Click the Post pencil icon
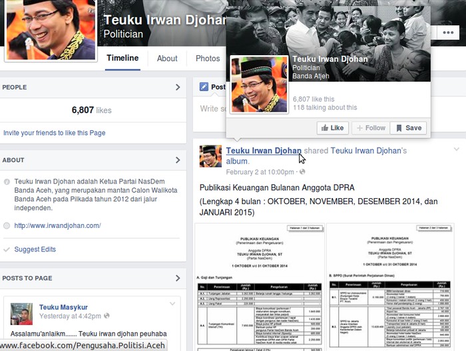The image size is (466, 351). click(204, 86)
